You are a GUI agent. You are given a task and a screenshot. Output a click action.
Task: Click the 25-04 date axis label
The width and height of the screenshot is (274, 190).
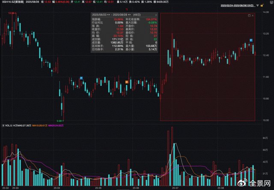[57, 188]
